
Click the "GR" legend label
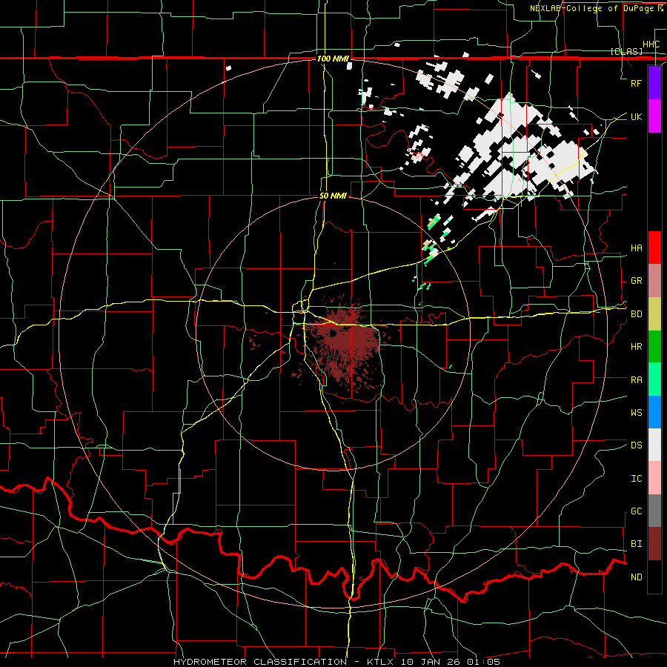[x=636, y=281]
